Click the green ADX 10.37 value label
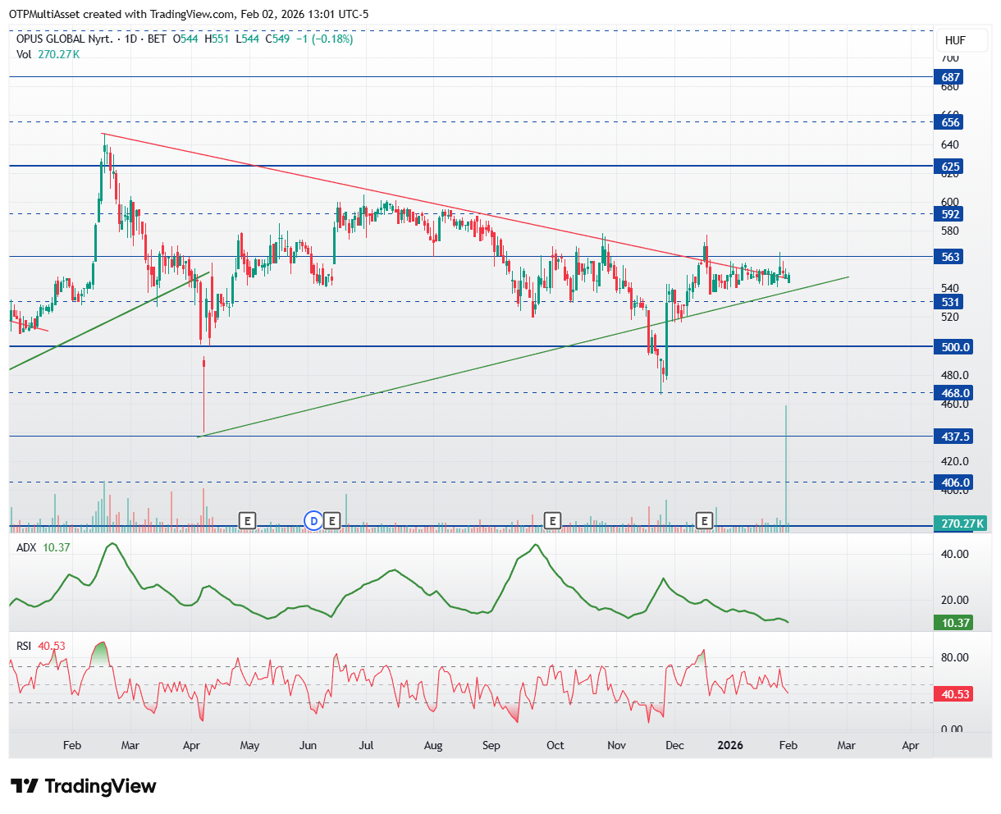The image size is (1001, 814). point(954,623)
